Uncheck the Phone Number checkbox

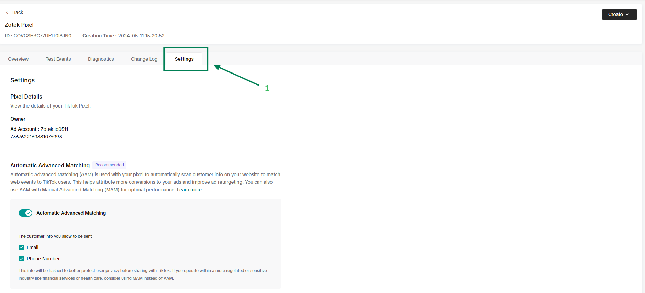pyautogui.click(x=21, y=259)
